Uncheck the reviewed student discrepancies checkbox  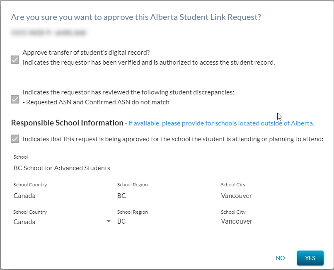tap(15, 99)
